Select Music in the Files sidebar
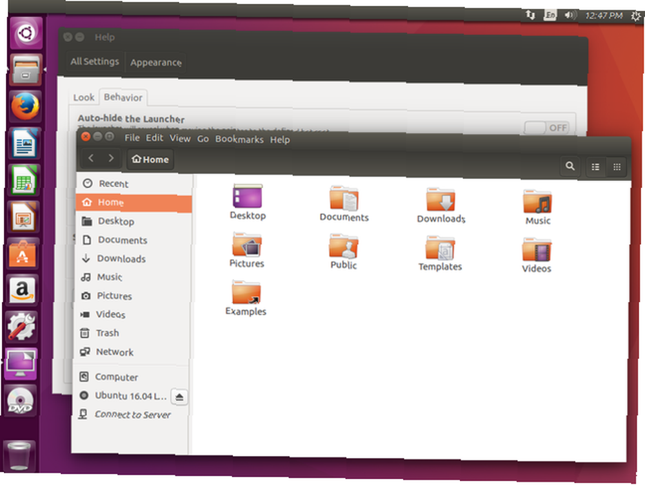This screenshot has height=485, width=645. 132,277
